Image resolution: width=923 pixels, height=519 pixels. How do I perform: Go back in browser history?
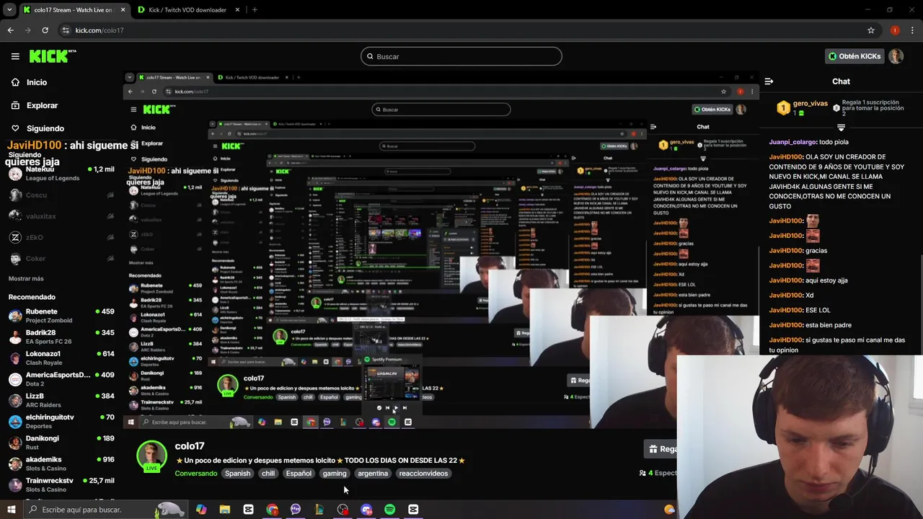[10, 30]
